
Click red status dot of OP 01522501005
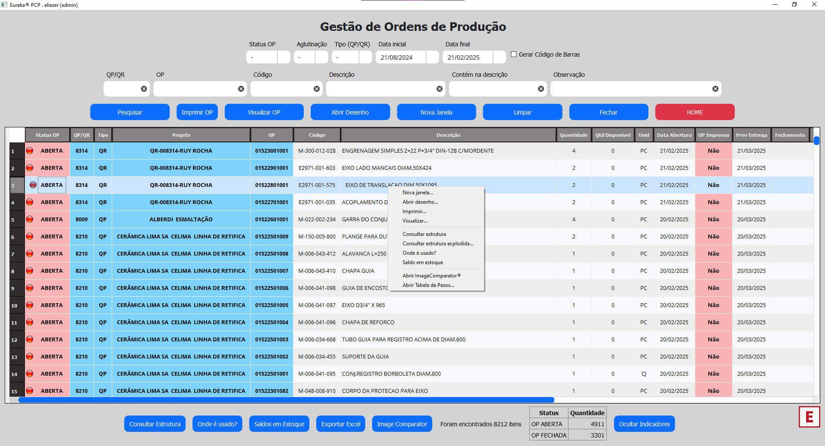pyautogui.click(x=30, y=305)
